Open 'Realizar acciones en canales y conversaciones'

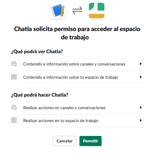(x=77, y=108)
